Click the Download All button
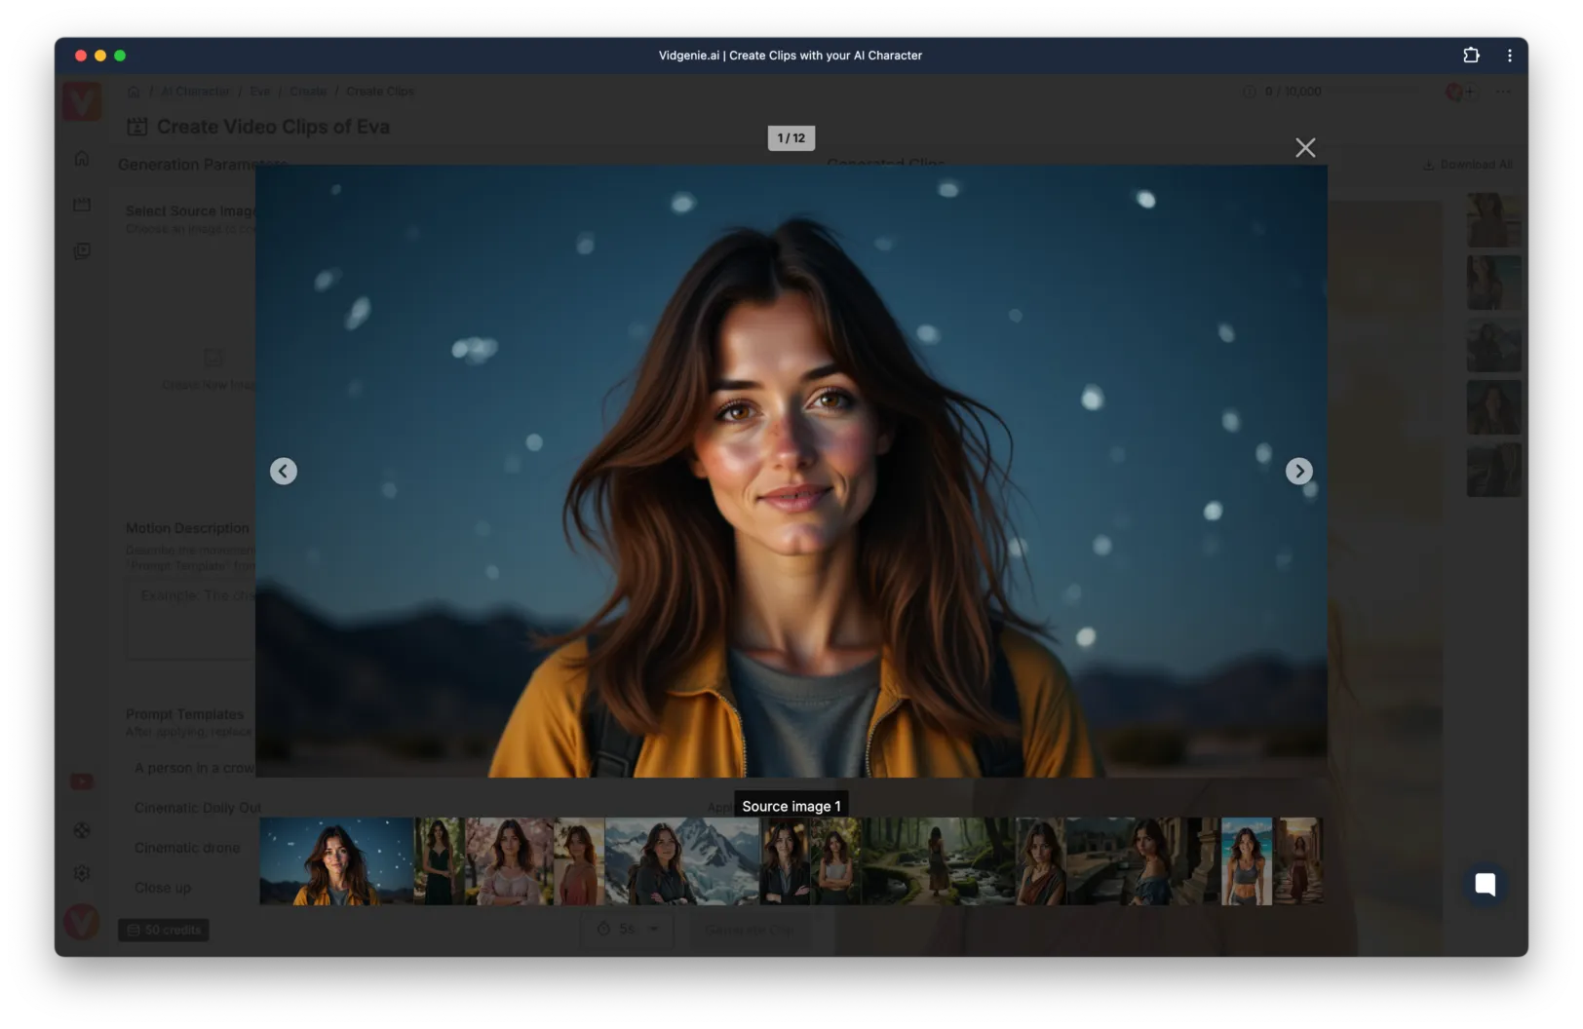Viewport: 1583px width, 1029px height. tap(1468, 165)
